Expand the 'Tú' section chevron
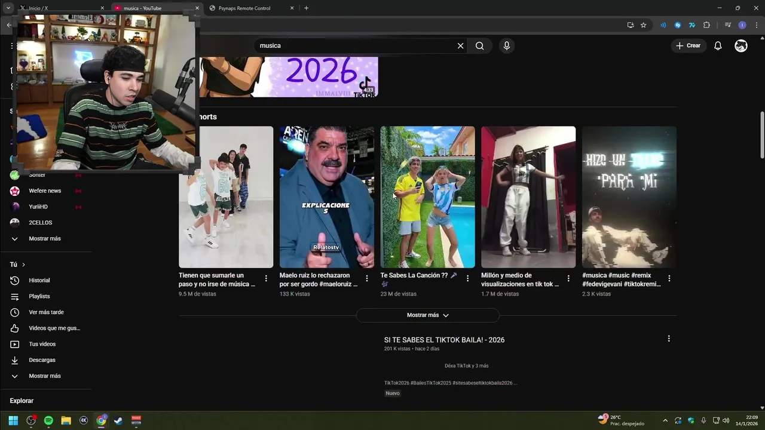This screenshot has width=765, height=430. tap(23, 265)
